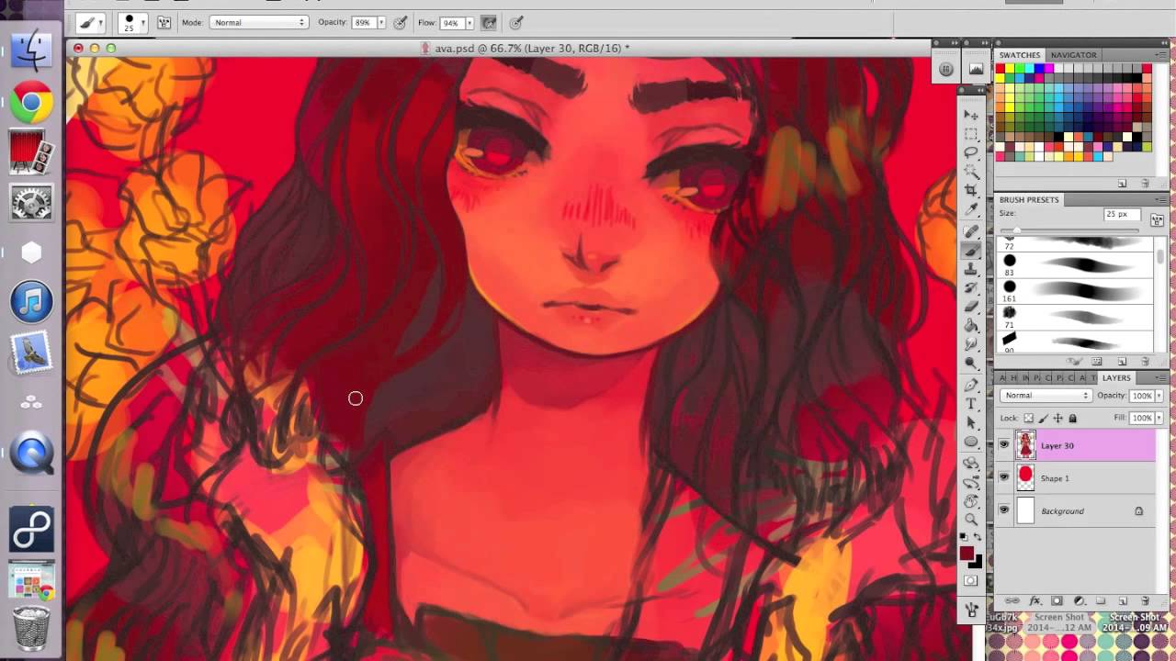This screenshot has height=661, width=1176.
Task: Click the layer style fx icon
Action: tap(1035, 600)
